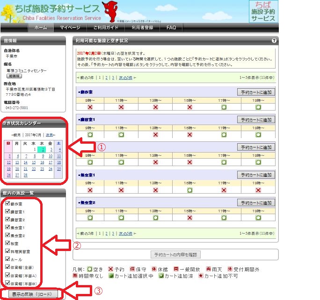Select available 17時 slot for 創作室
Viewport: 320px width, 300px height.
click(x=224, y=107)
